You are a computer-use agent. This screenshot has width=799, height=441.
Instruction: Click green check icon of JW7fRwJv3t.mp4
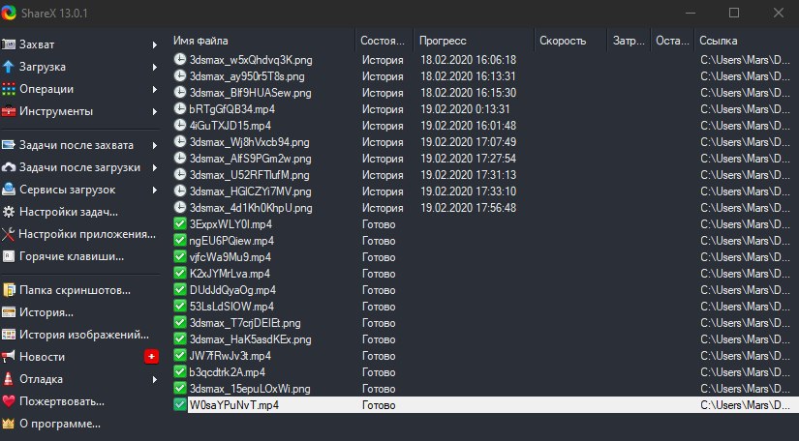click(180, 356)
